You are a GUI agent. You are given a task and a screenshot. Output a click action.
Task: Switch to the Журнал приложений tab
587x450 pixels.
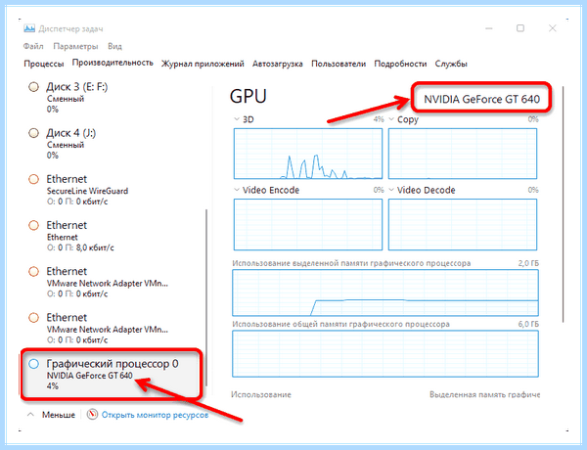point(203,64)
